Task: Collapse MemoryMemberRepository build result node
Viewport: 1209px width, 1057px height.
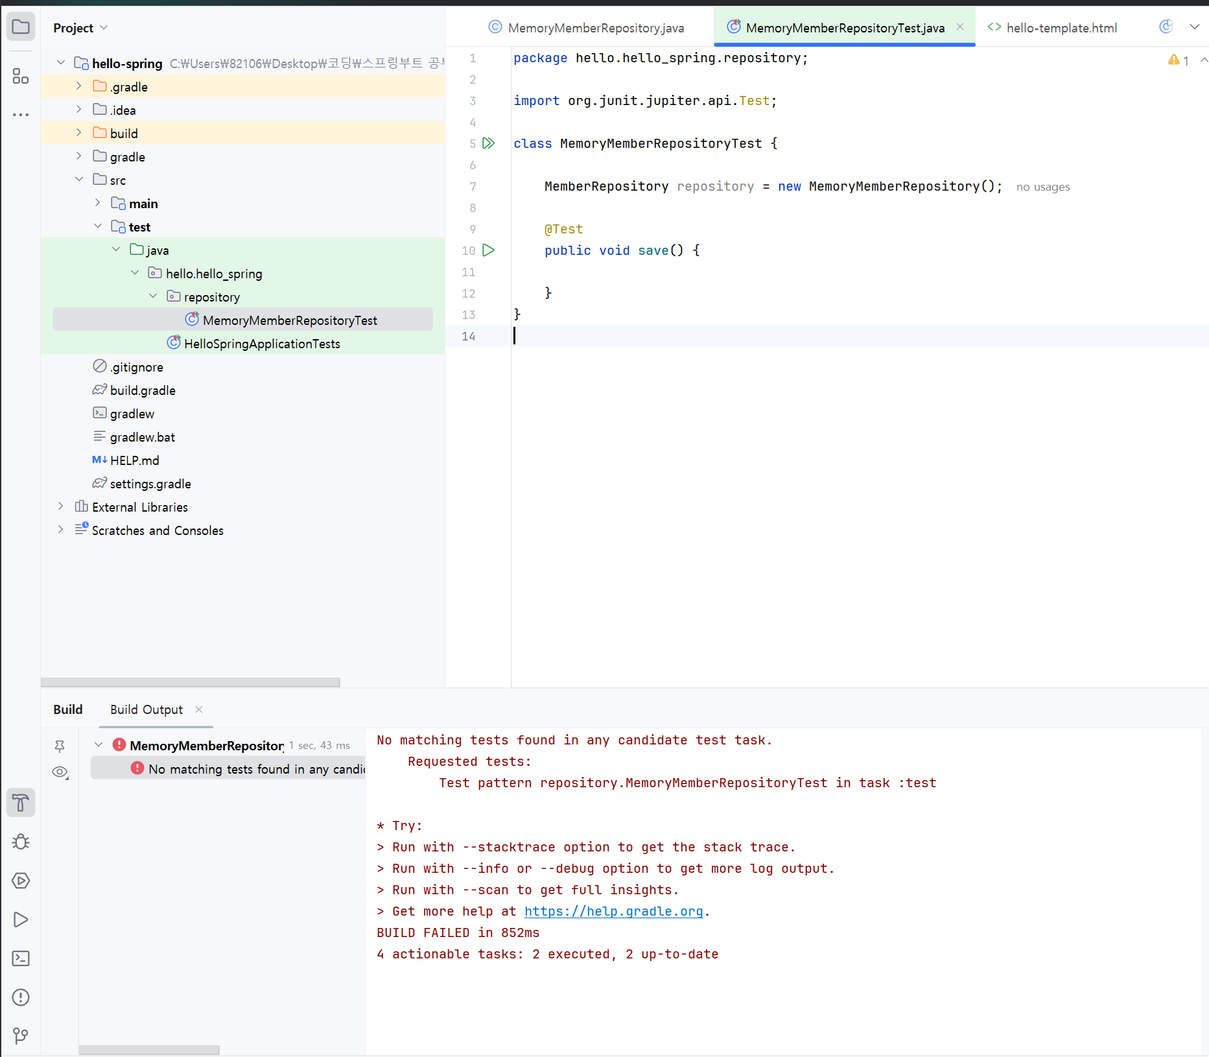Action: coord(99,745)
